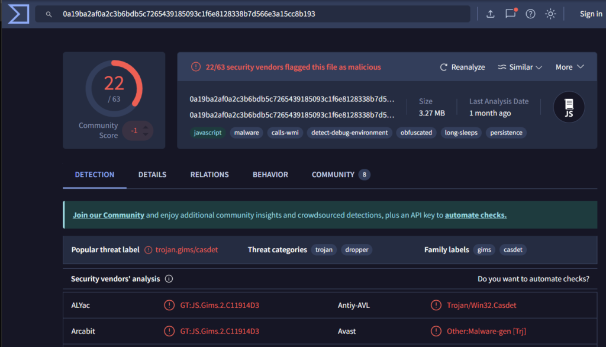
Task: Click the alert icon in Avast row
Action: point(436,331)
